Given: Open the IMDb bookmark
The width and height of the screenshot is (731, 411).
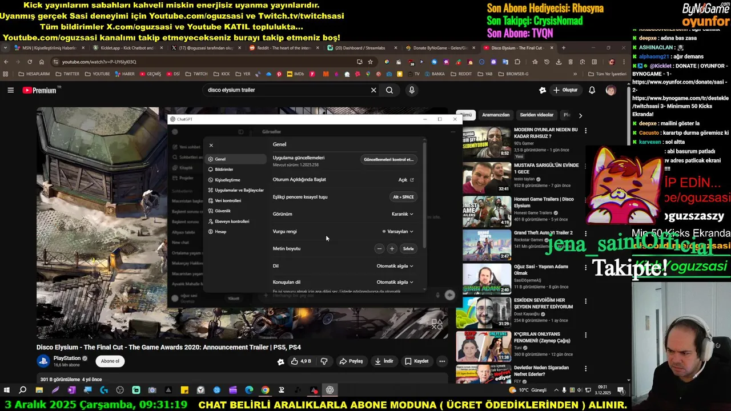Looking at the screenshot, I should point(295,74).
